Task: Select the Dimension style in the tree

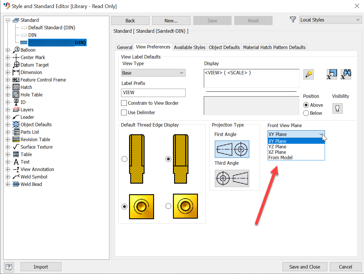Action: pos(31,72)
